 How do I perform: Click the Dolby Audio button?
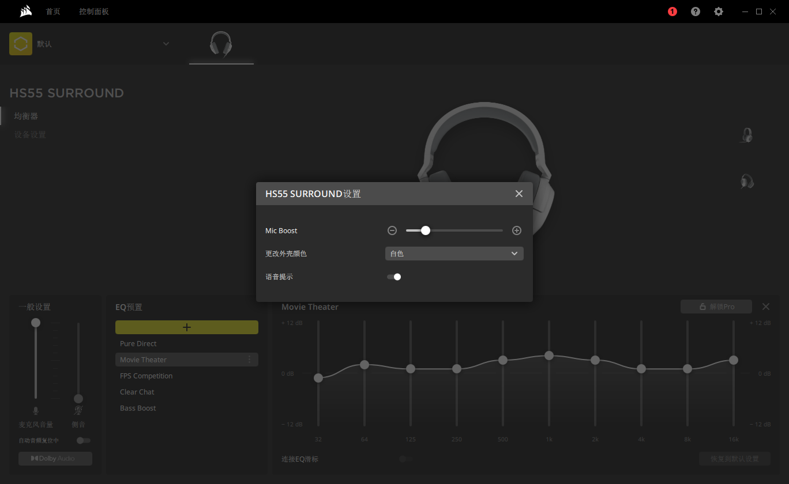55,459
